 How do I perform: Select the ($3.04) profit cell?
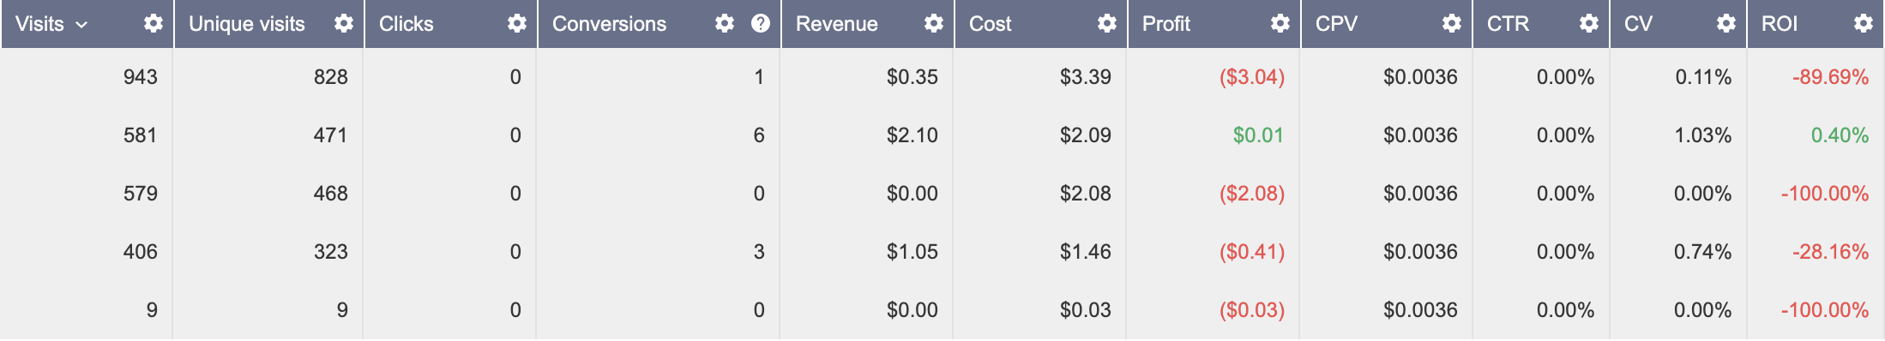(1252, 77)
